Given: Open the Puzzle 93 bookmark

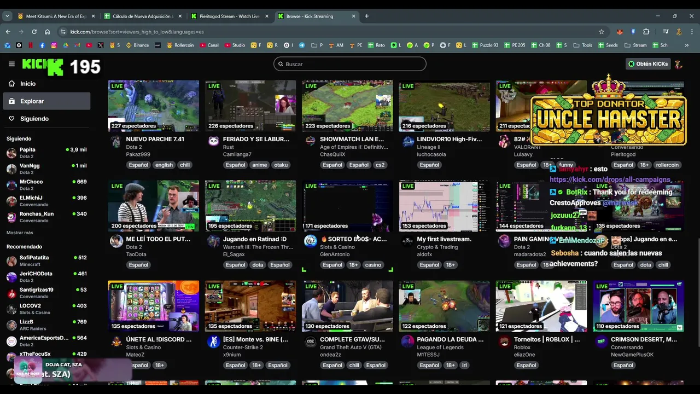Looking at the screenshot, I should [x=485, y=45].
